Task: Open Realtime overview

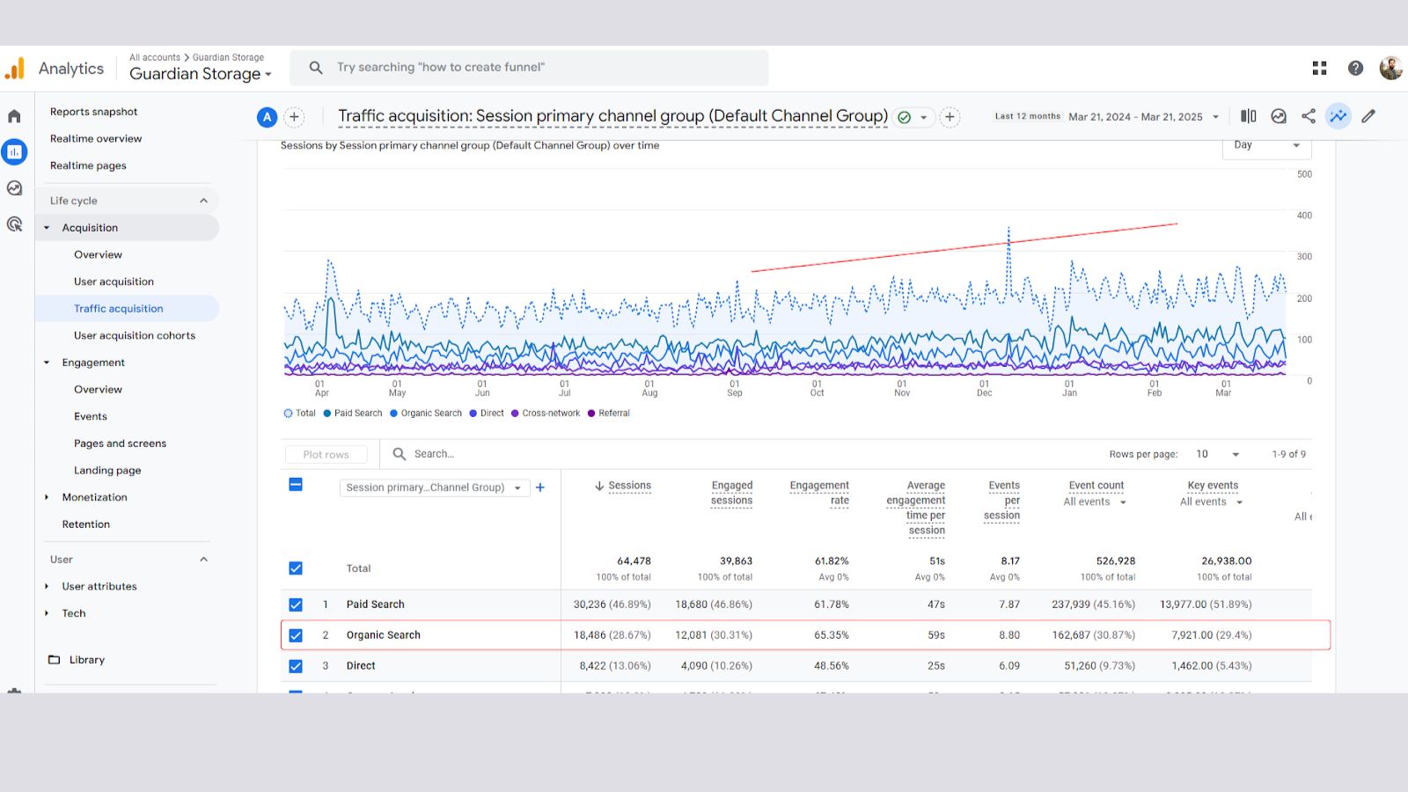Action: 96,139
